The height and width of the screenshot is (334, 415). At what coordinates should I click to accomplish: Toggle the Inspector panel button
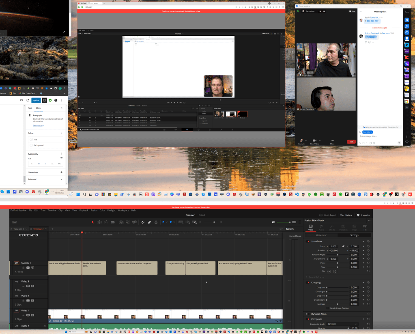pyautogui.click(x=363, y=215)
